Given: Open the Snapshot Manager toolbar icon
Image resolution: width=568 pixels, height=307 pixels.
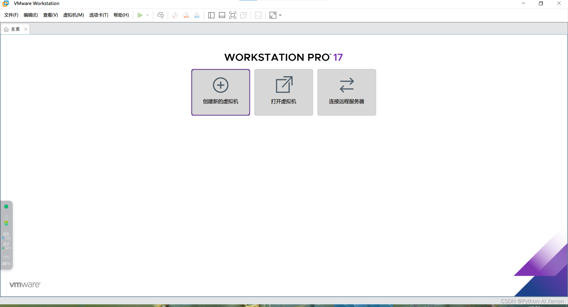Looking at the screenshot, I should 197,15.
